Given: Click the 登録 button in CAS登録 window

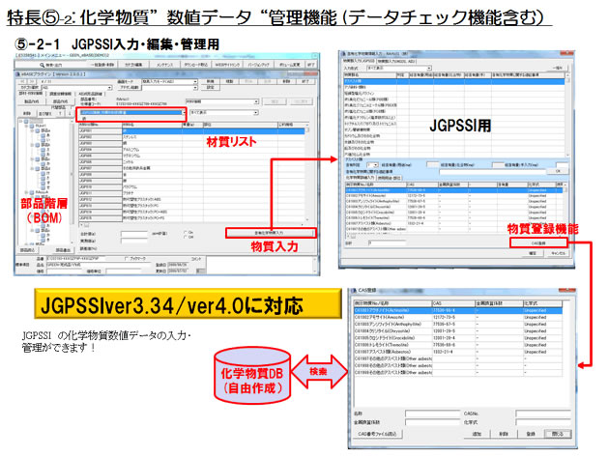Looking at the screenshot, I should (x=531, y=434).
